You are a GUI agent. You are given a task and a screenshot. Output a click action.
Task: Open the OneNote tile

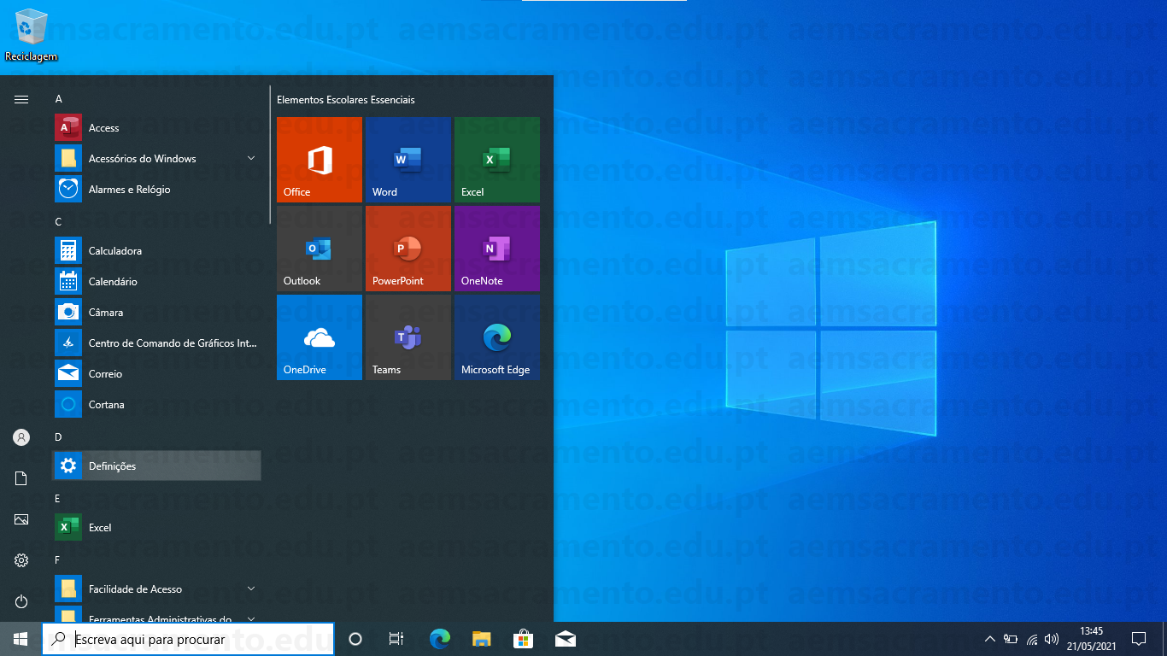(x=496, y=249)
